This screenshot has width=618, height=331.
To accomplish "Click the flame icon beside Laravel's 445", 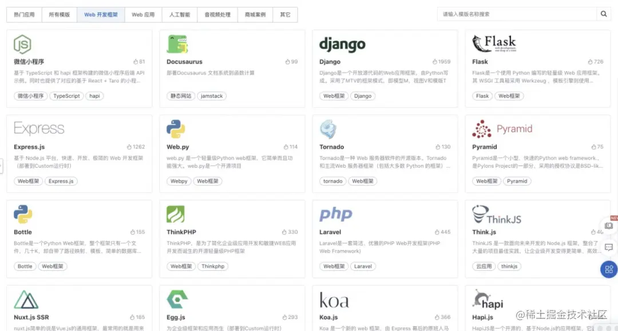I will (x=437, y=232).
